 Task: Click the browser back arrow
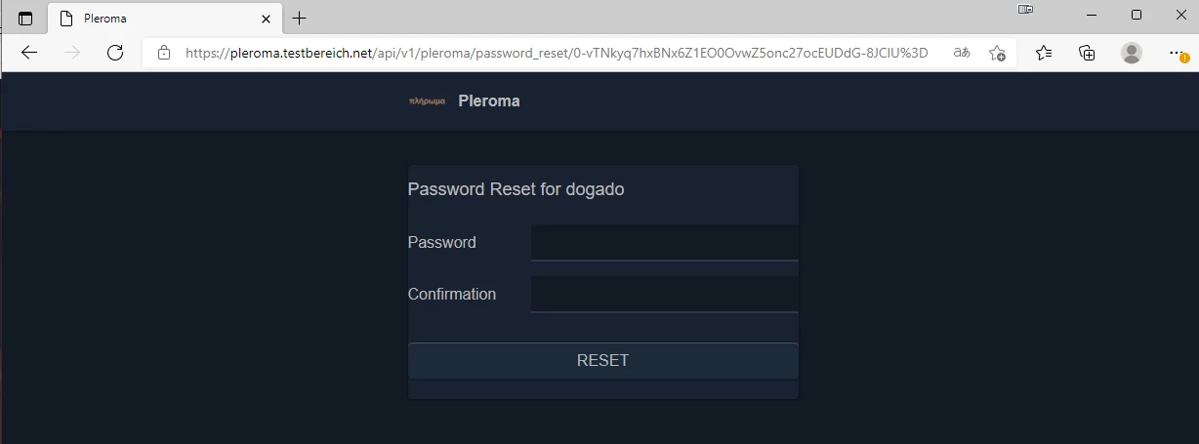tap(29, 53)
